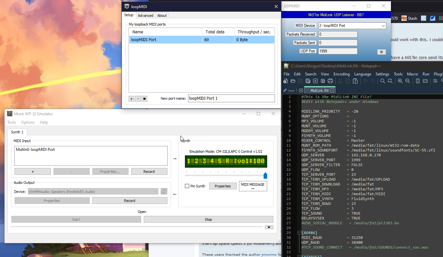Screen dimensions: 443x257
Task: Click Open file folder icon in Notepad++
Action: coord(293,81)
